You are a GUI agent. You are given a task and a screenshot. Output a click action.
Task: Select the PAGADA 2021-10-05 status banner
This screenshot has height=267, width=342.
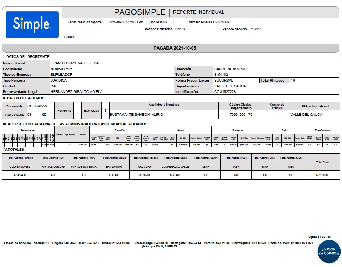[174, 48]
